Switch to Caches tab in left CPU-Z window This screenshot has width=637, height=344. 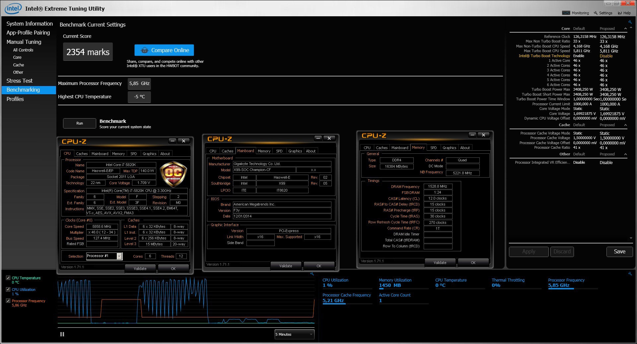click(x=82, y=154)
